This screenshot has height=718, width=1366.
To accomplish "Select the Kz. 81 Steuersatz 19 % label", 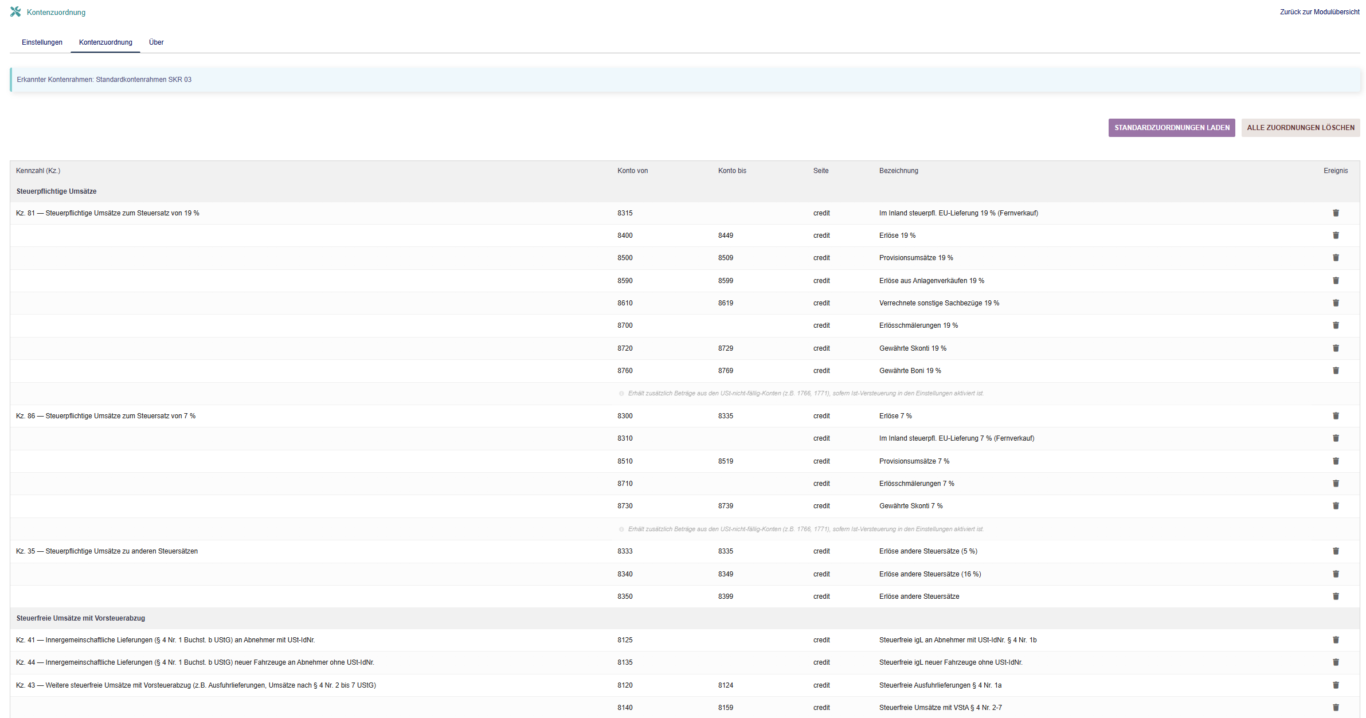I will tap(108, 213).
